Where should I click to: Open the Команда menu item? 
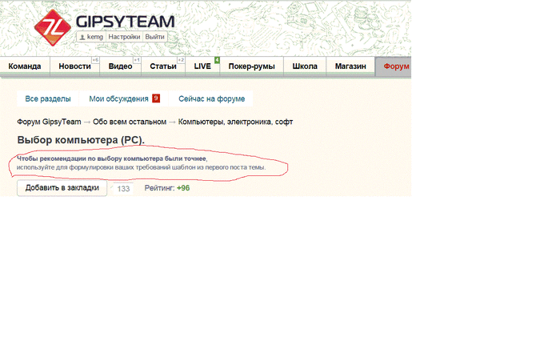point(25,66)
